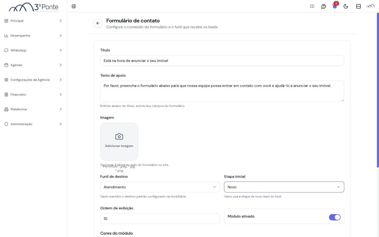This screenshot has height=237, width=379.
Task: Expand Plataforma menu chevron
Action: coord(61,109)
